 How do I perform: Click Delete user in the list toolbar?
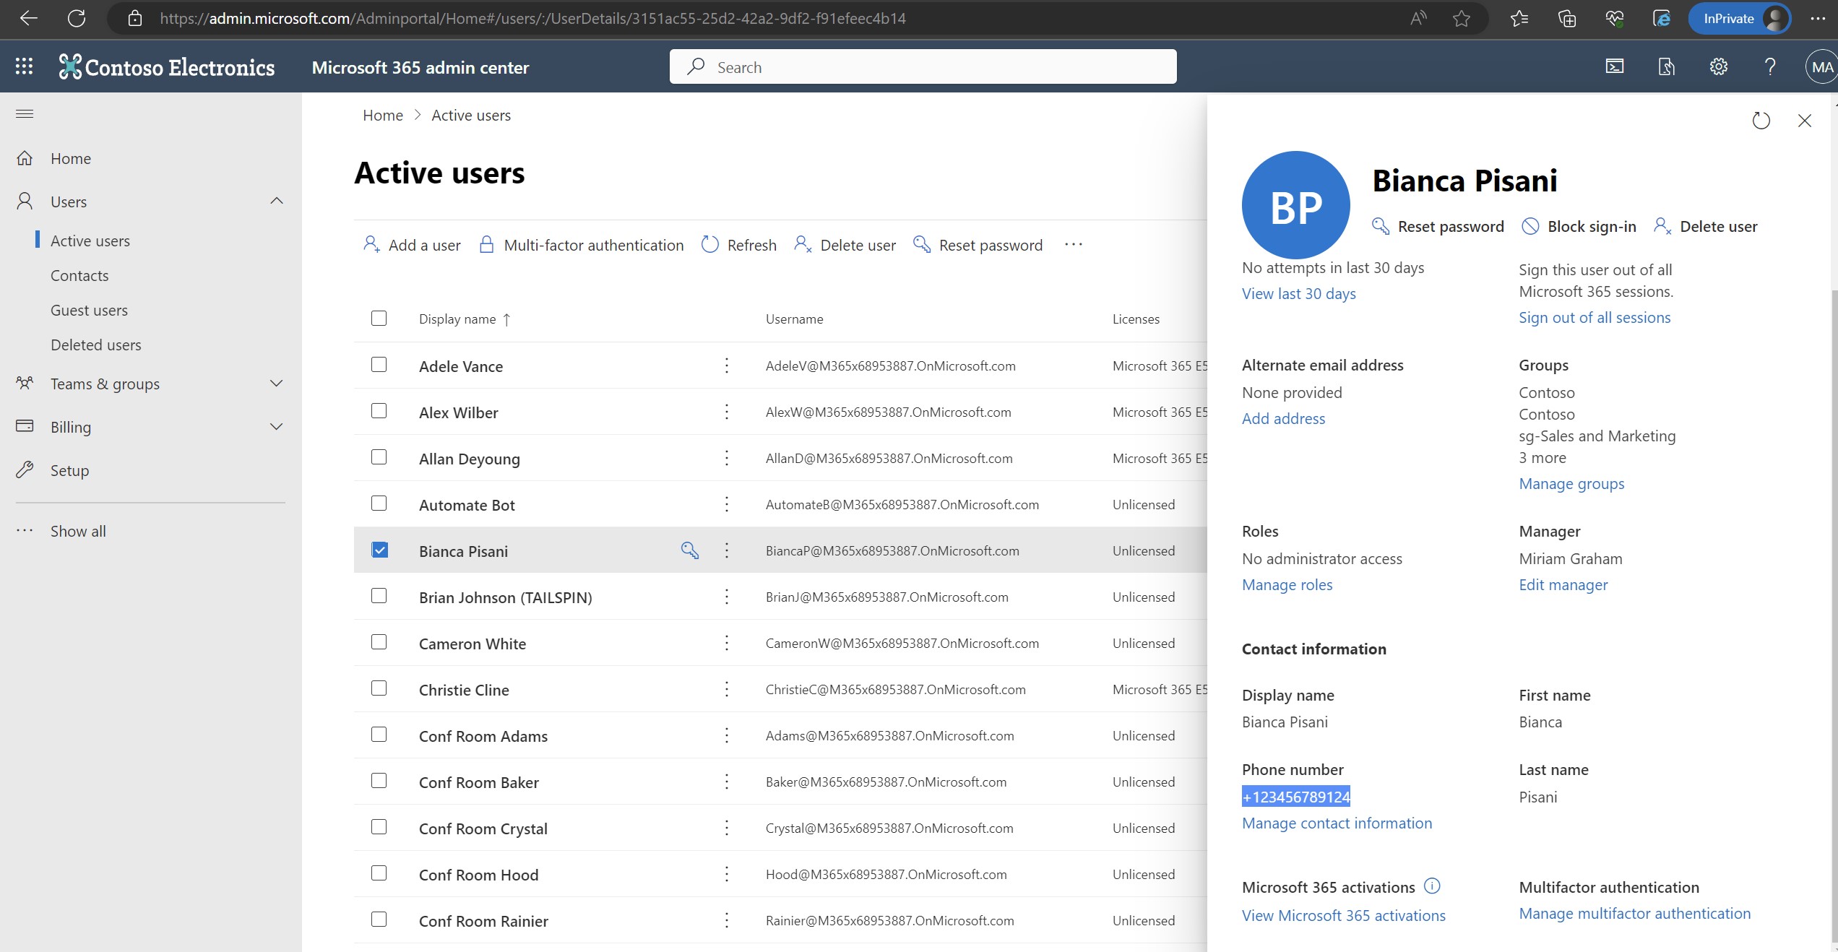click(845, 245)
